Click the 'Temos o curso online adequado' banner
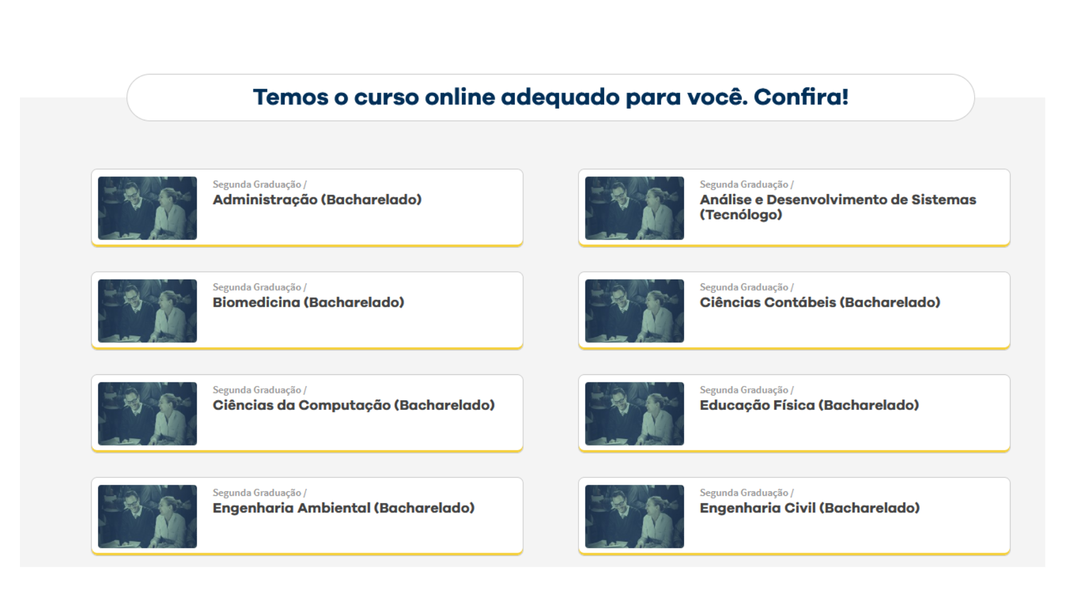 pyautogui.click(x=551, y=97)
